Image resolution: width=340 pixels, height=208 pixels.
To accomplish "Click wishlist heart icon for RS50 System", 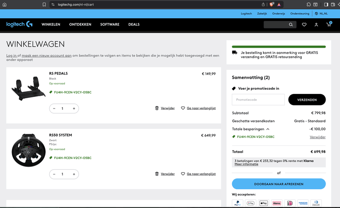I will click(183, 174).
